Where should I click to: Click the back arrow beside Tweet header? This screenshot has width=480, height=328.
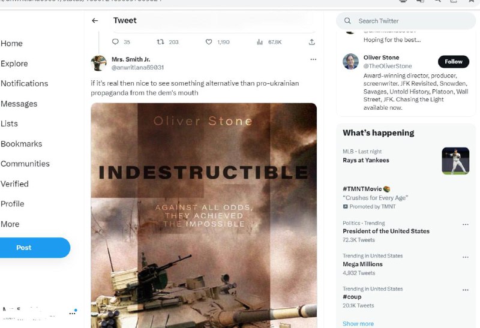(x=95, y=20)
